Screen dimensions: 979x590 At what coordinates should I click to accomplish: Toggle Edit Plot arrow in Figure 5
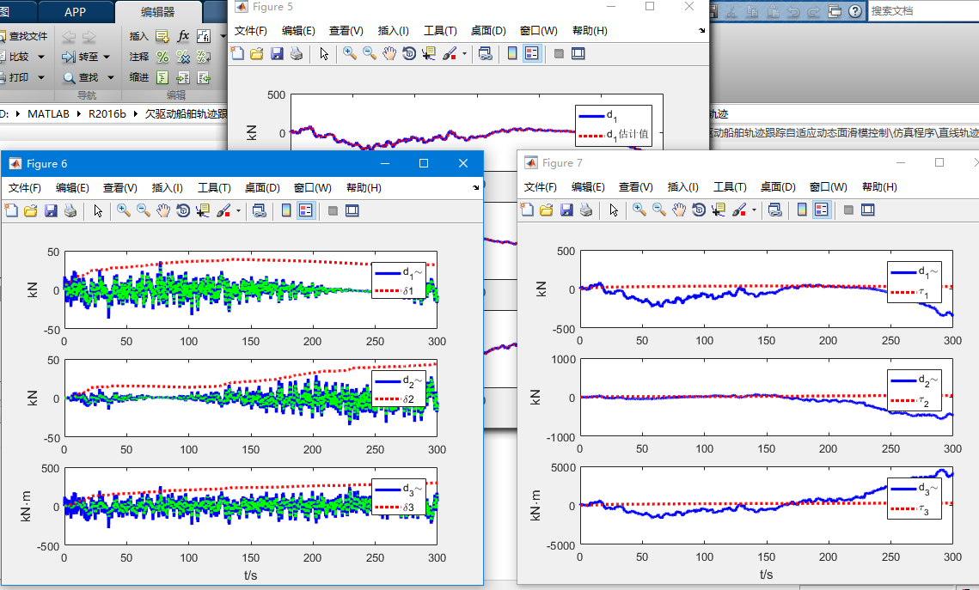(324, 53)
